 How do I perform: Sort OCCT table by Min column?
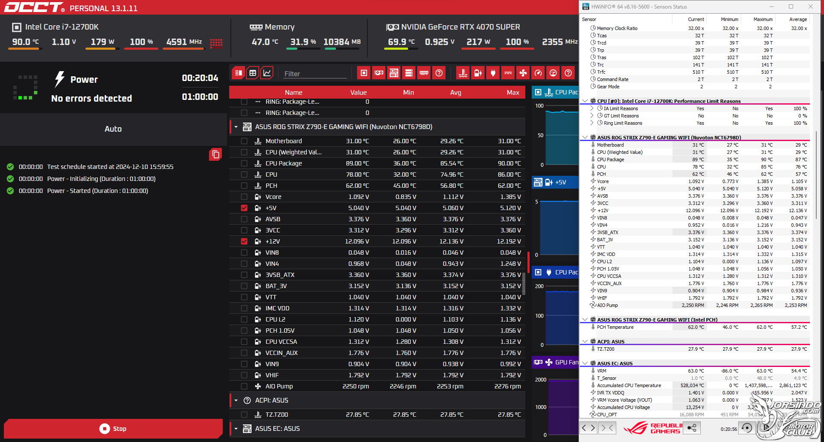(409, 93)
